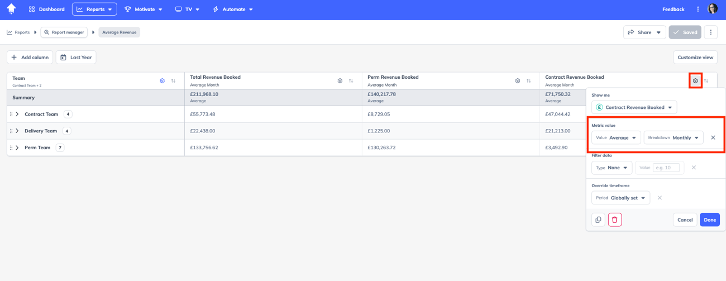This screenshot has height=281, width=726.
Task: Expand the Contract Team row
Action: click(17, 115)
